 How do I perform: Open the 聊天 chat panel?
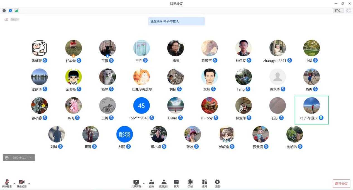point(176,182)
